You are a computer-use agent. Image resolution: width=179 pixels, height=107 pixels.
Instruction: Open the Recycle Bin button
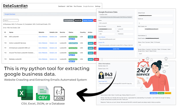point(78,20)
